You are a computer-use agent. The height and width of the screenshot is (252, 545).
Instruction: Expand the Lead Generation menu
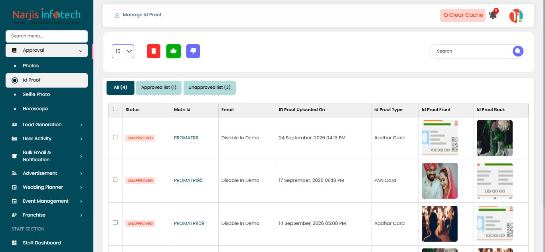click(47, 125)
